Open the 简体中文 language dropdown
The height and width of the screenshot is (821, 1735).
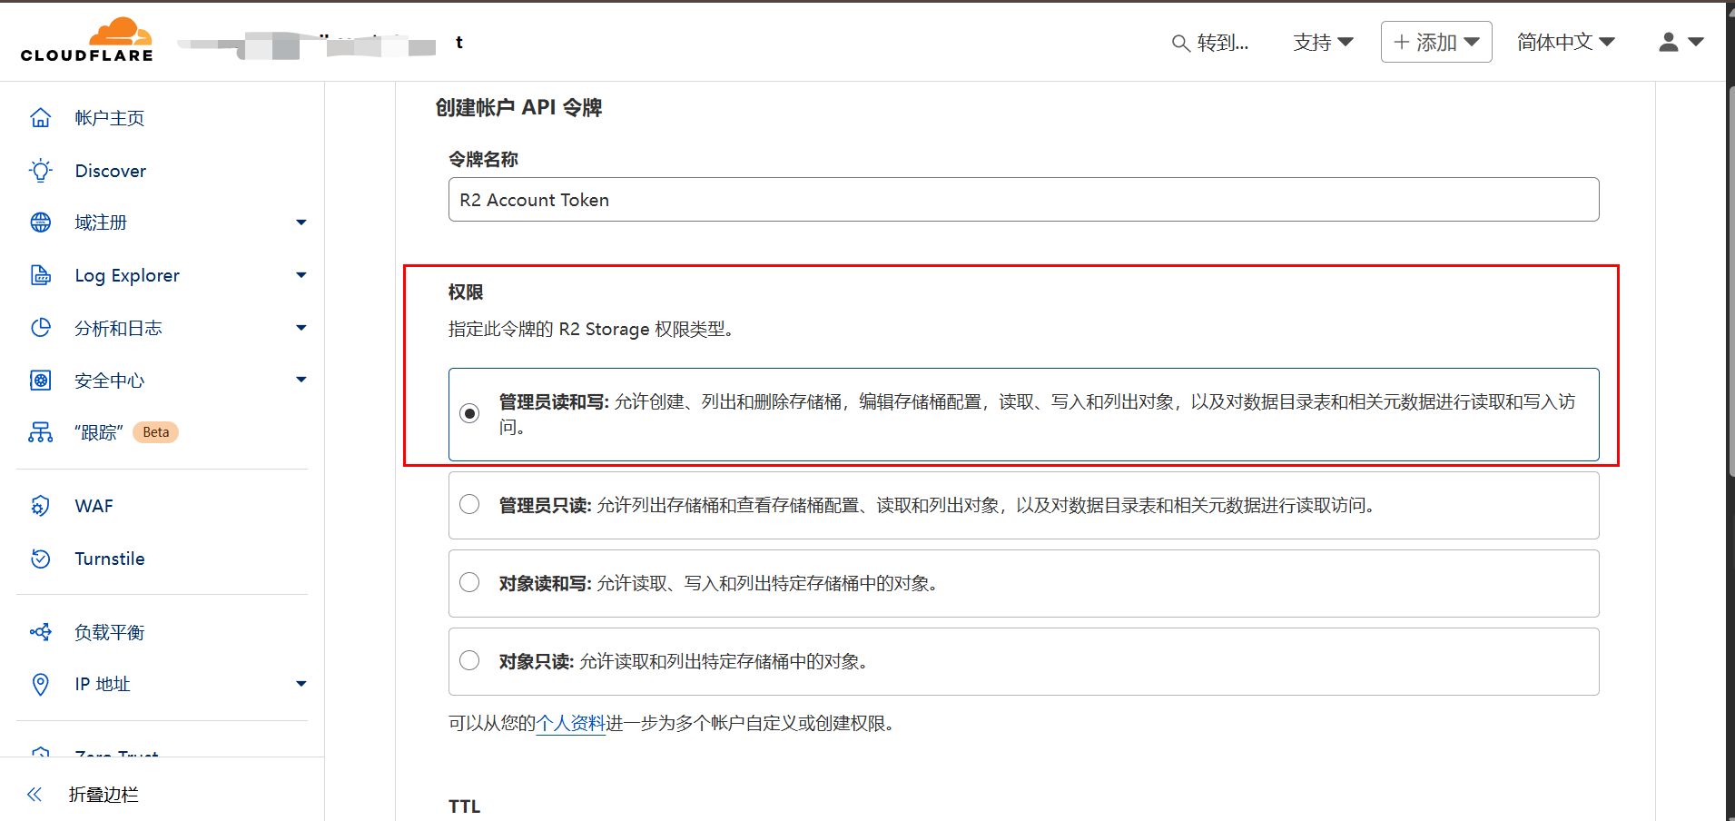1566,42
